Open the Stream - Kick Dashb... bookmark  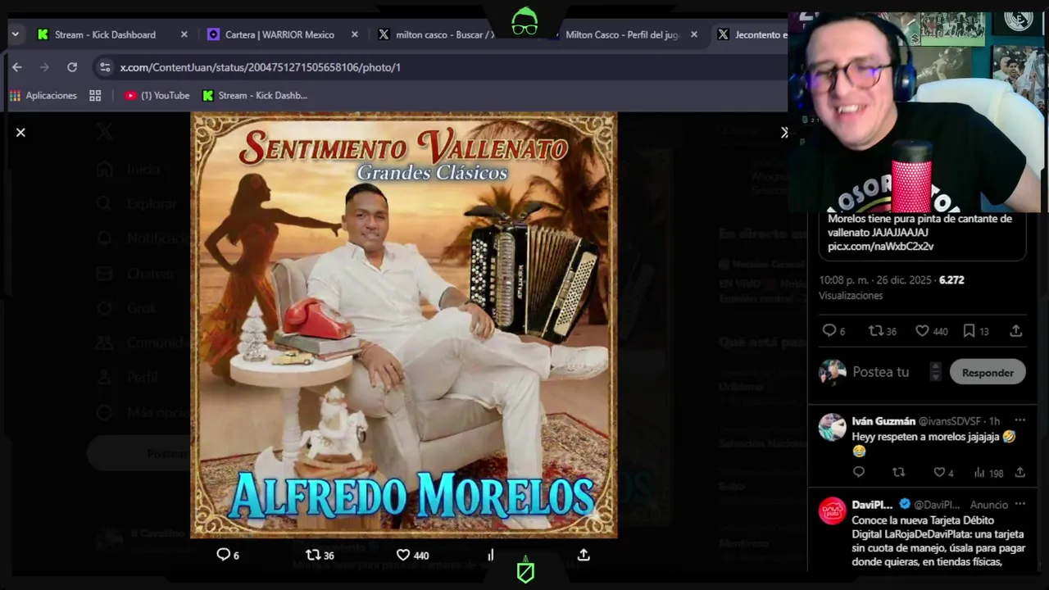[255, 95]
